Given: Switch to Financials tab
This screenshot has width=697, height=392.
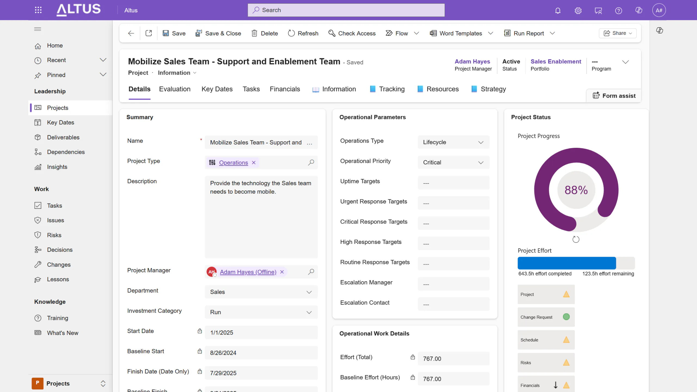Looking at the screenshot, I should click(285, 89).
